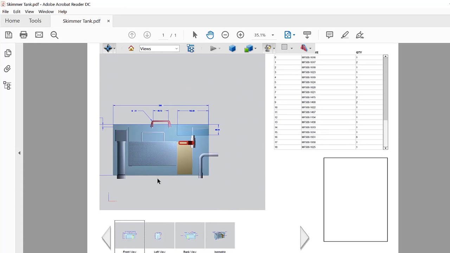Click the 3D rotate tool icon
This screenshot has width=450, height=253.
(108, 48)
